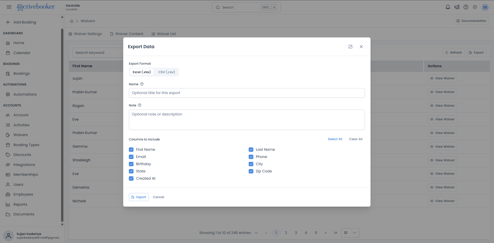Uncheck the Created At column

coord(131,178)
